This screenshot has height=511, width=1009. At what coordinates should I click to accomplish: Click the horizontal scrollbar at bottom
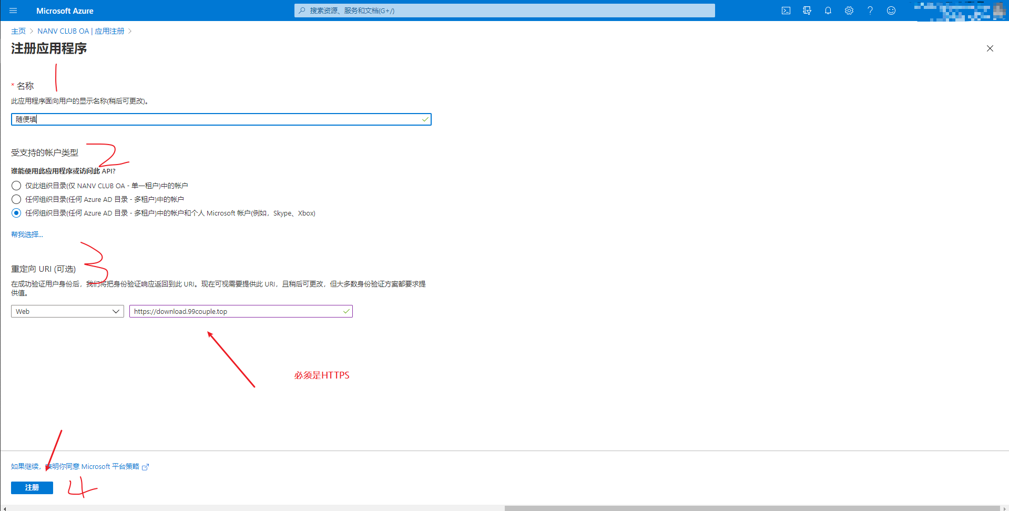(x=752, y=508)
